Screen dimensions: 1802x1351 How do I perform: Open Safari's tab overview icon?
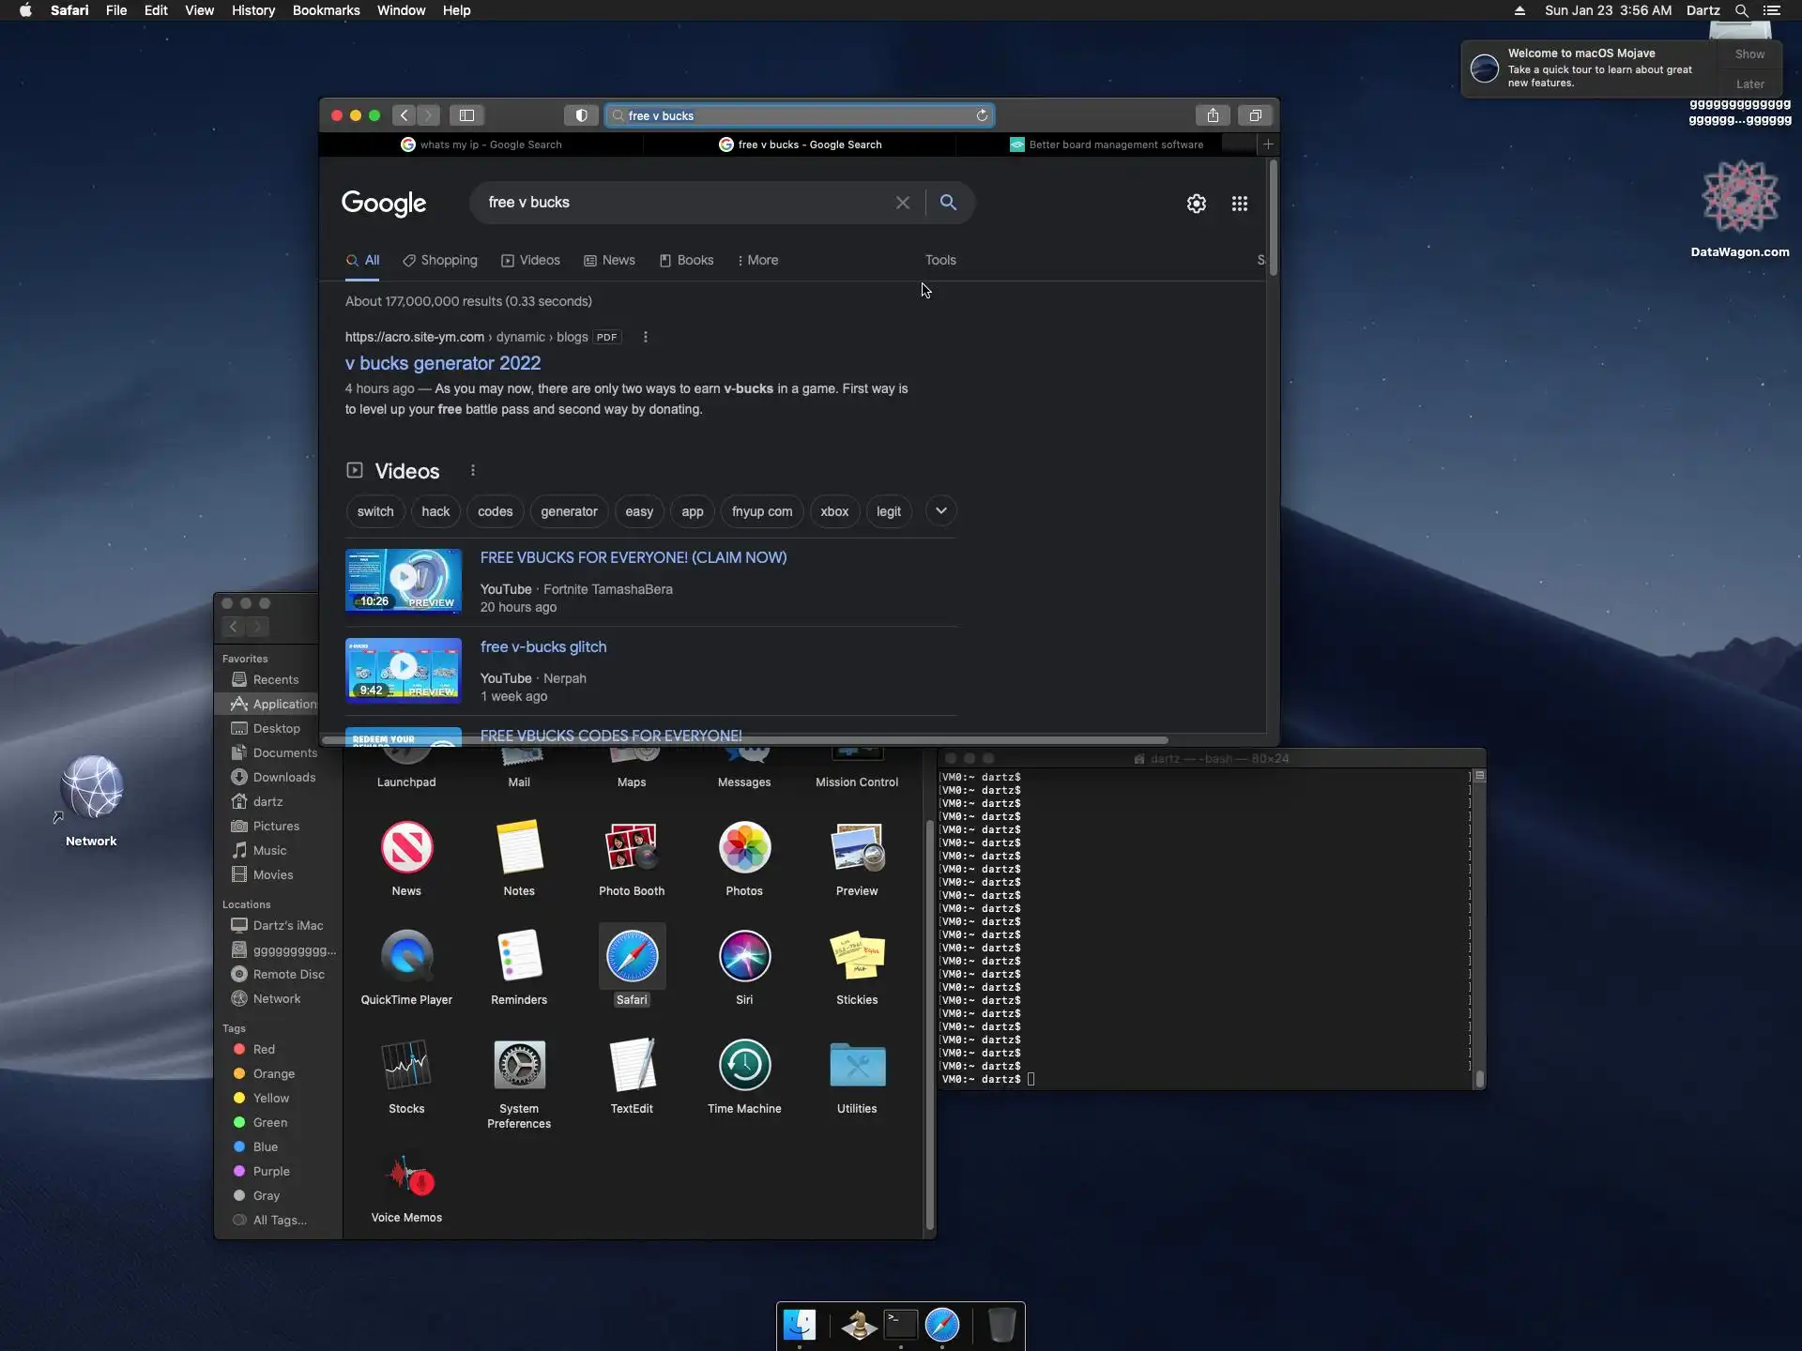pyautogui.click(x=1255, y=115)
